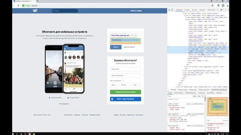This screenshot has width=241, height=135.
Task: Click the Styles filter input field
Action: click(x=180, y=96)
